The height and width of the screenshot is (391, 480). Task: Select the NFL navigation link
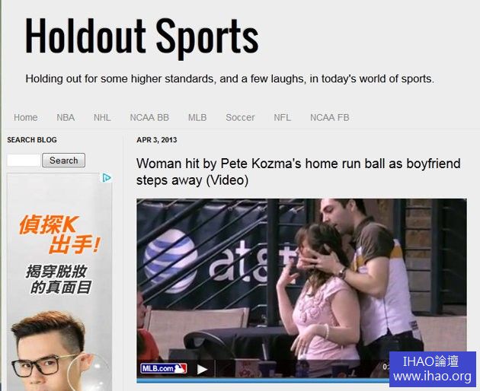[282, 117]
